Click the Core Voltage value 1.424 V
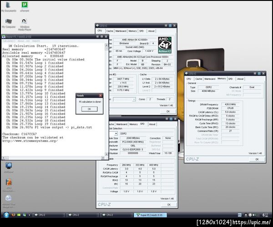This screenshot has height=227, width=273. coord(149,51)
